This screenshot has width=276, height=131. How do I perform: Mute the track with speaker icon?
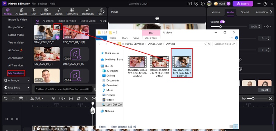tap(17, 119)
